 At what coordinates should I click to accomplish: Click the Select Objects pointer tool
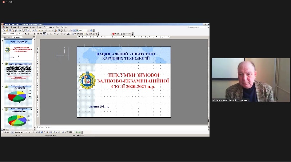(x=12, y=132)
